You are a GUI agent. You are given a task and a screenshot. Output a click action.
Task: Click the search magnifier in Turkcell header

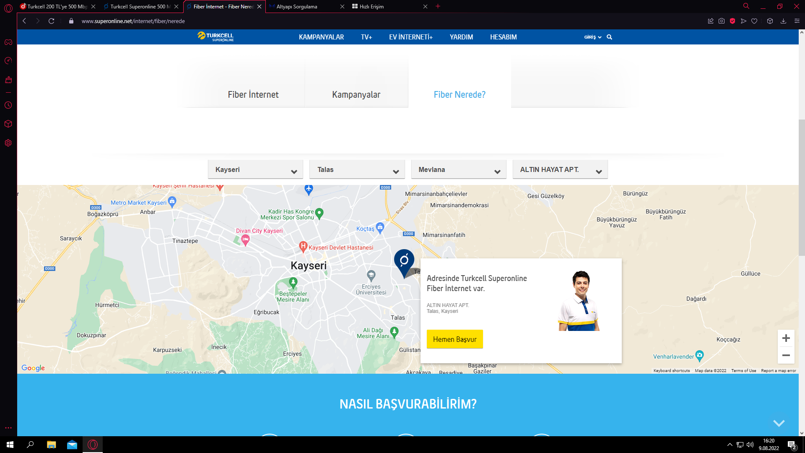pyautogui.click(x=609, y=37)
